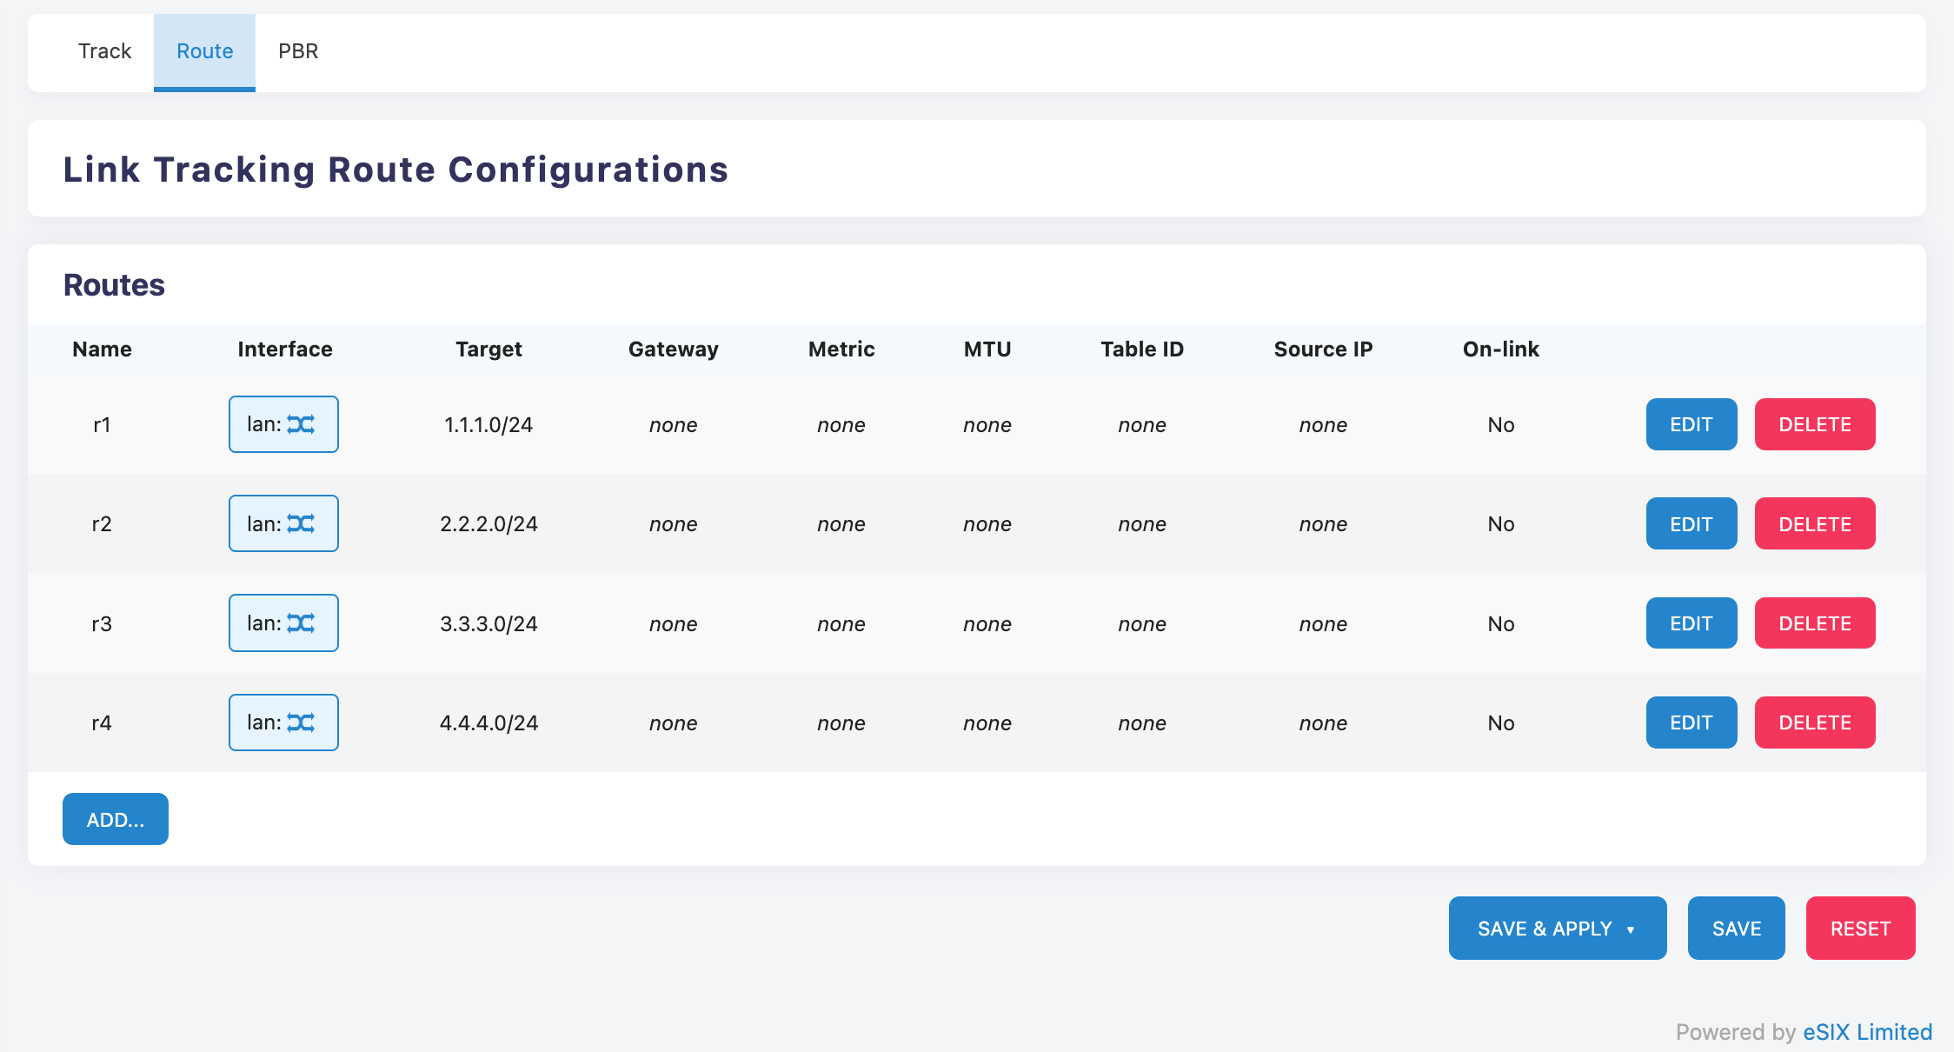Open the PBR tab
This screenshot has width=1954, height=1052.
pos(298,51)
